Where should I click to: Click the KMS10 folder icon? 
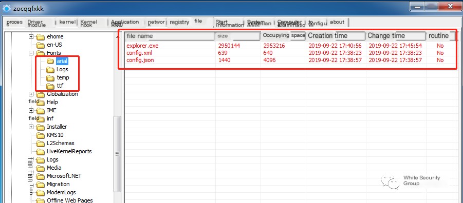tap(40, 135)
